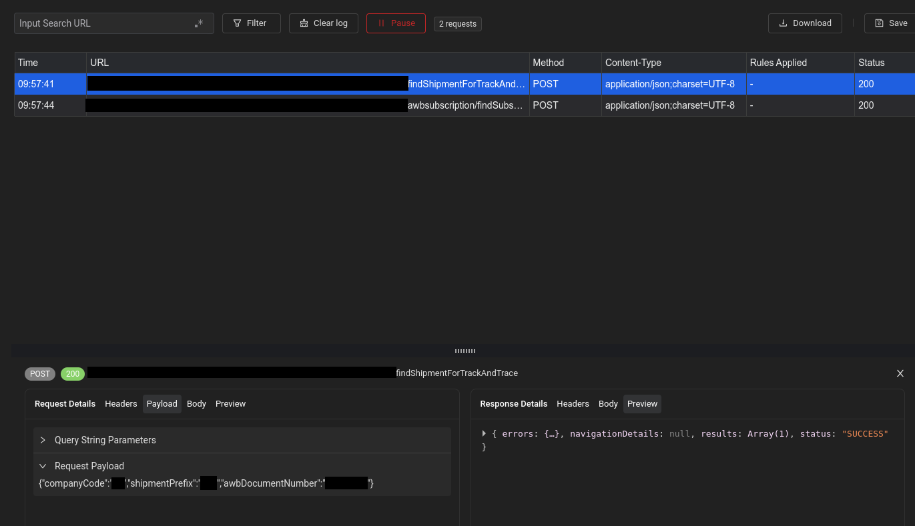The width and height of the screenshot is (915, 526).
Task: Clear log of network requests
Action: click(x=323, y=23)
